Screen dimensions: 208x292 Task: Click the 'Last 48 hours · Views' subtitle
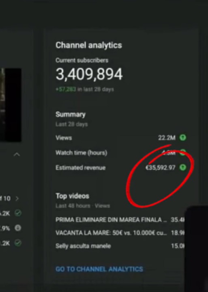(83, 206)
